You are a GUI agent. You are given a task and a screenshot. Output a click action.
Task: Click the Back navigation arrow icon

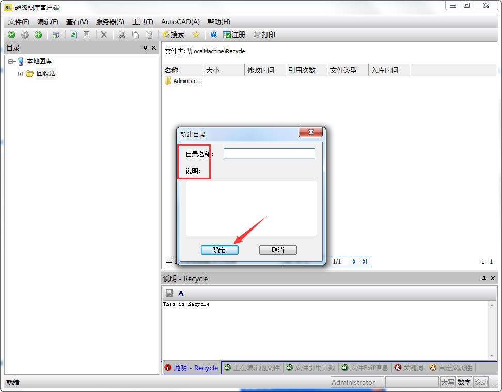click(x=11, y=35)
